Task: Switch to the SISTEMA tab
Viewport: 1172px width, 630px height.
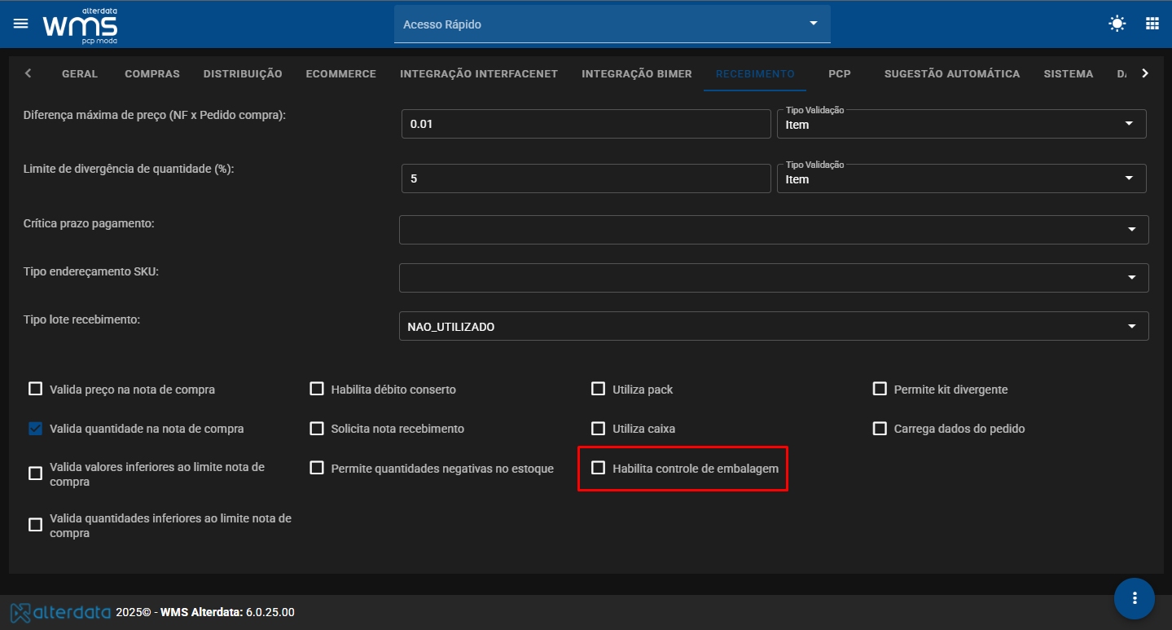Action: [1069, 73]
